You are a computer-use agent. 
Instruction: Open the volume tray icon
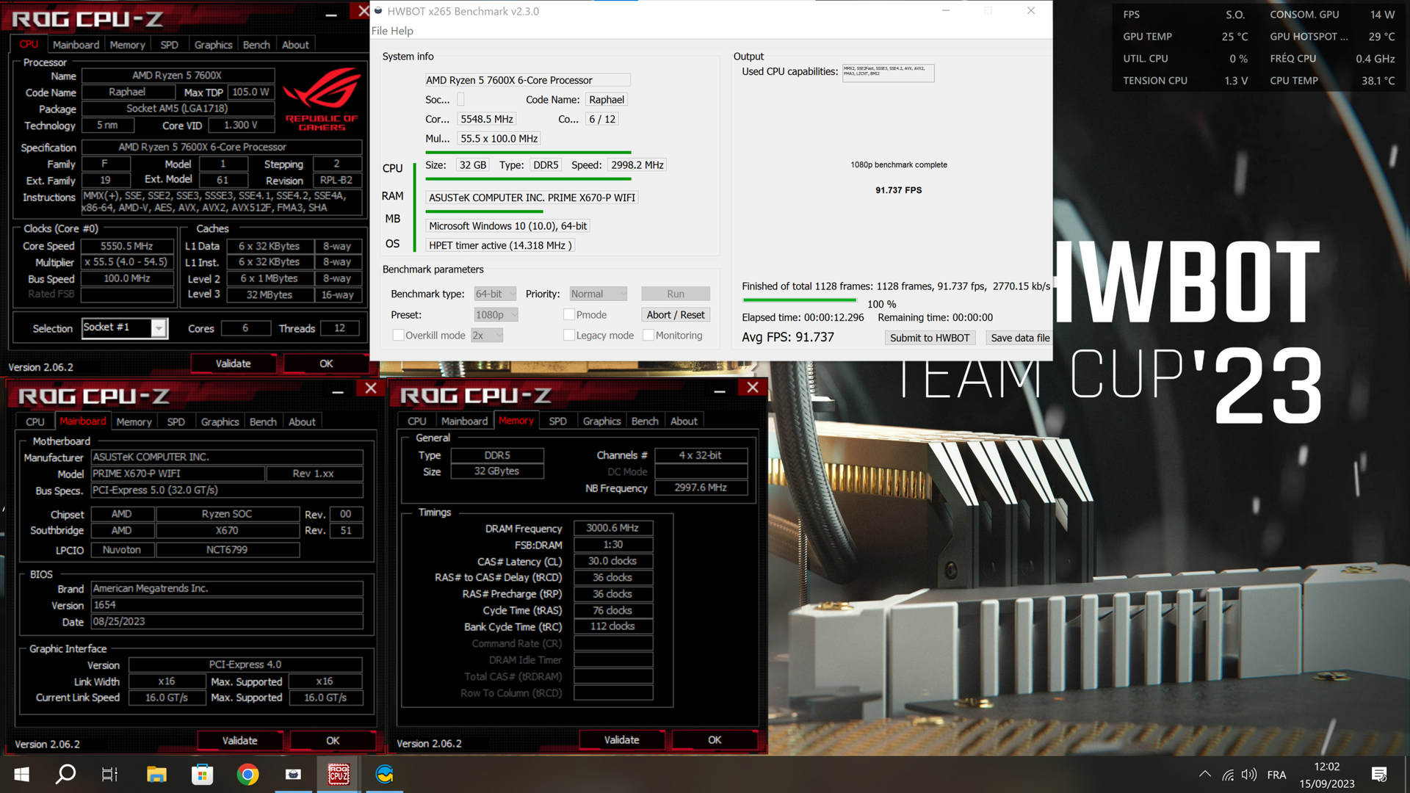pos(1248,775)
